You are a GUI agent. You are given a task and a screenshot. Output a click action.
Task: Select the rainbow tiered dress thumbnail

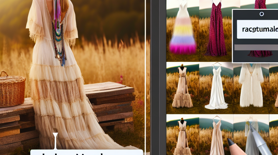point(183,31)
